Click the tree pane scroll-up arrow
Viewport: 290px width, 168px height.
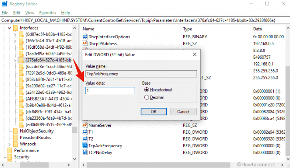coord(75,28)
